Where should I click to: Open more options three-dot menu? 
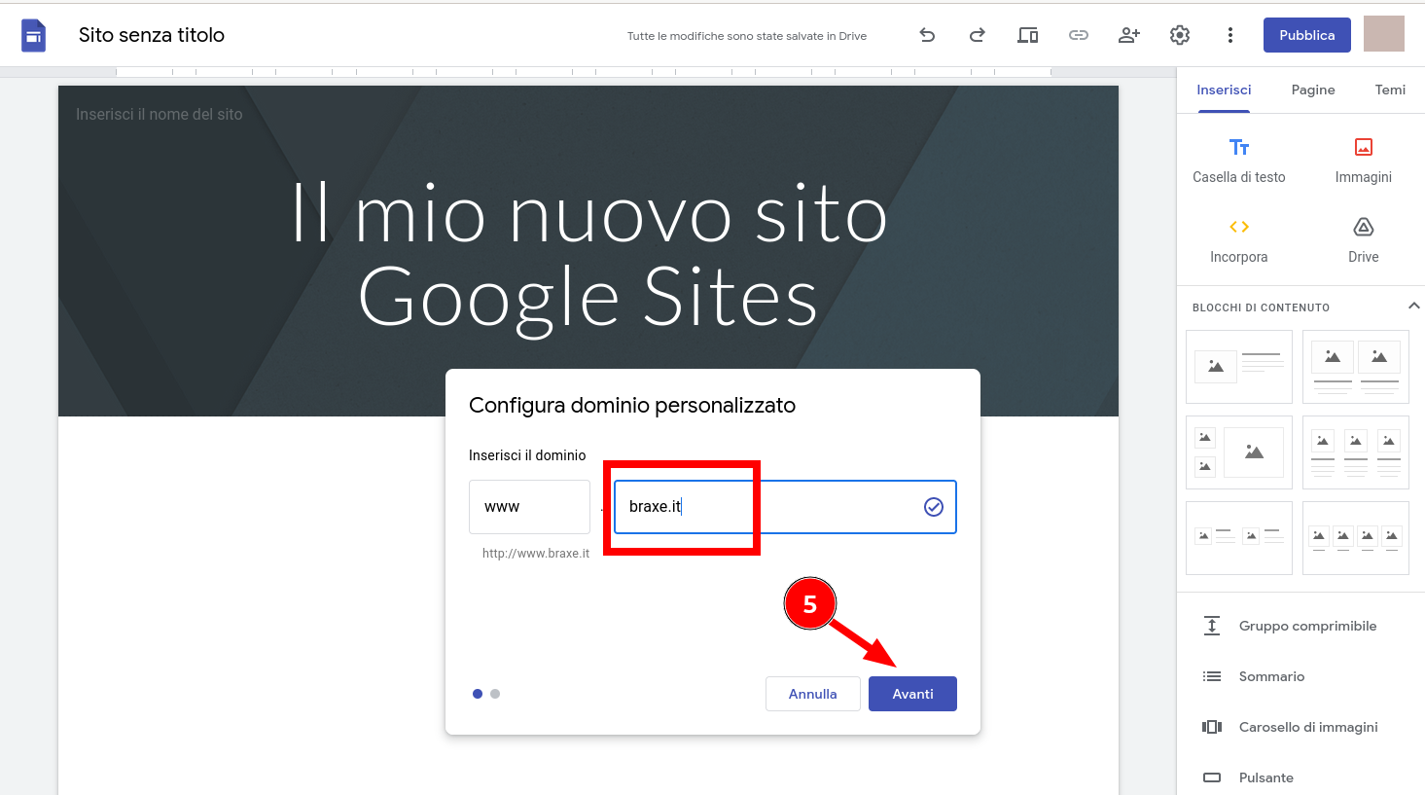pos(1230,35)
